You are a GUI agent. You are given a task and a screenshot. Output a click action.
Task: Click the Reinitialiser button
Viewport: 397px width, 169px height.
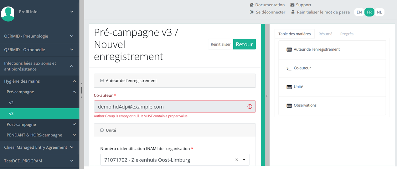(220, 44)
